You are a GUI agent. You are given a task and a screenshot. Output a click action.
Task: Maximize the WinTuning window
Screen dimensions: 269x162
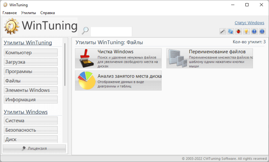247,5
